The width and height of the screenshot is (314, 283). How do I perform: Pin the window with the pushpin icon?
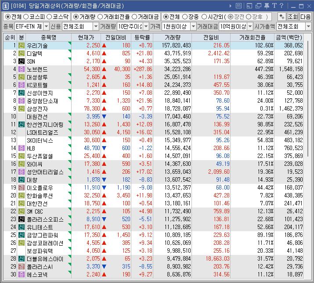pos(267,6)
